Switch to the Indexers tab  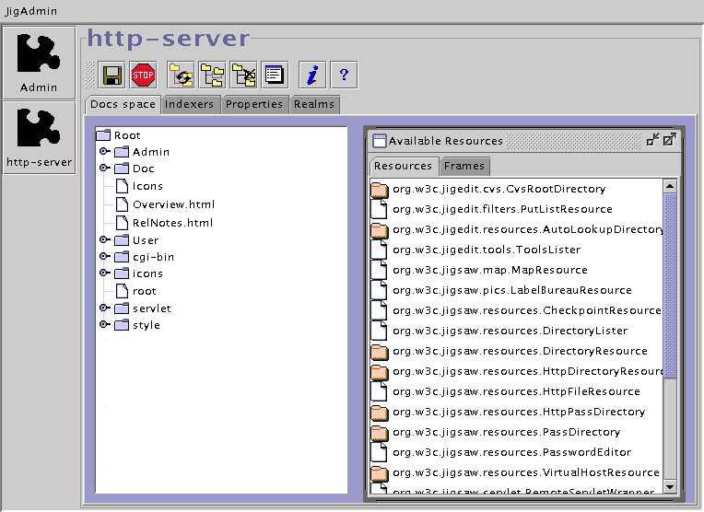pyautogui.click(x=189, y=105)
